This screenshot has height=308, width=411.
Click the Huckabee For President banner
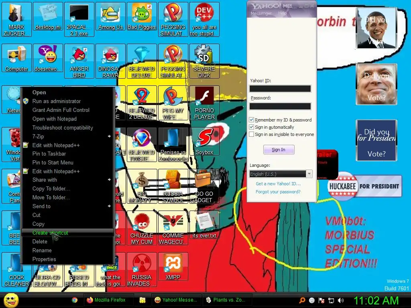pos(364,186)
